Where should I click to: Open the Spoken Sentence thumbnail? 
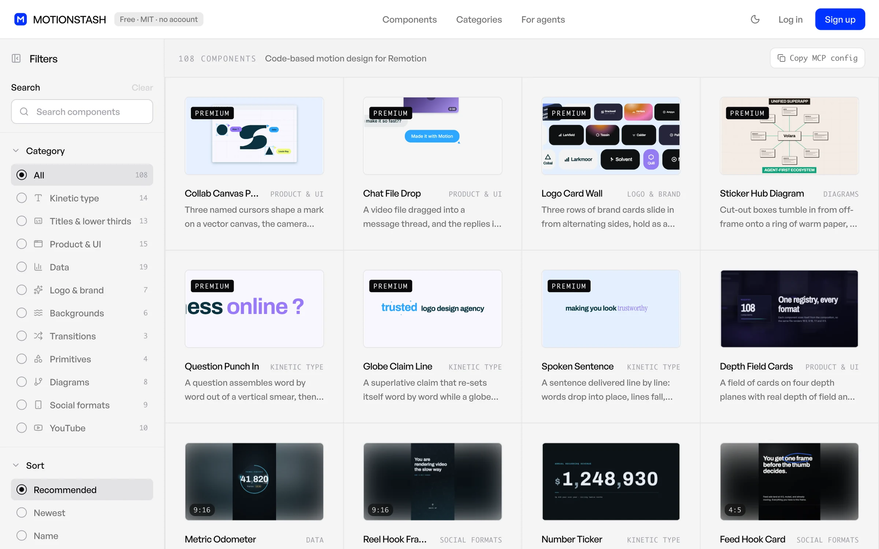coord(611,309)
